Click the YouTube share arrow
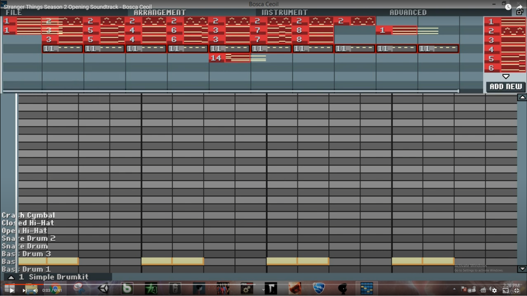Viewport: 527px width, 296px height. click(519, 7)
